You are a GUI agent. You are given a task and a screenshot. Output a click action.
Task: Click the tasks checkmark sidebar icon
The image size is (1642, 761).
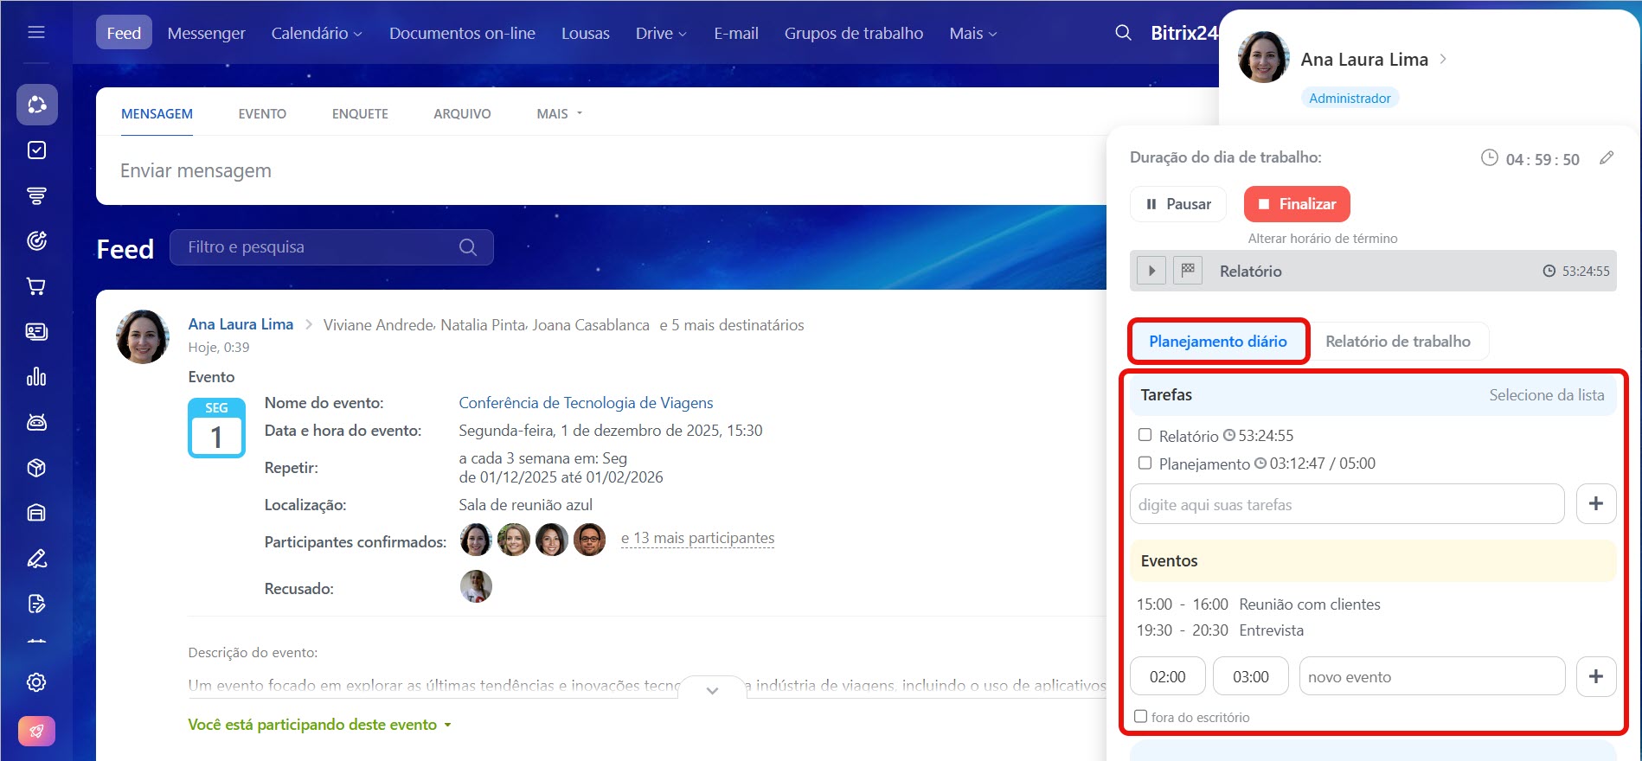tap(36, 150)
